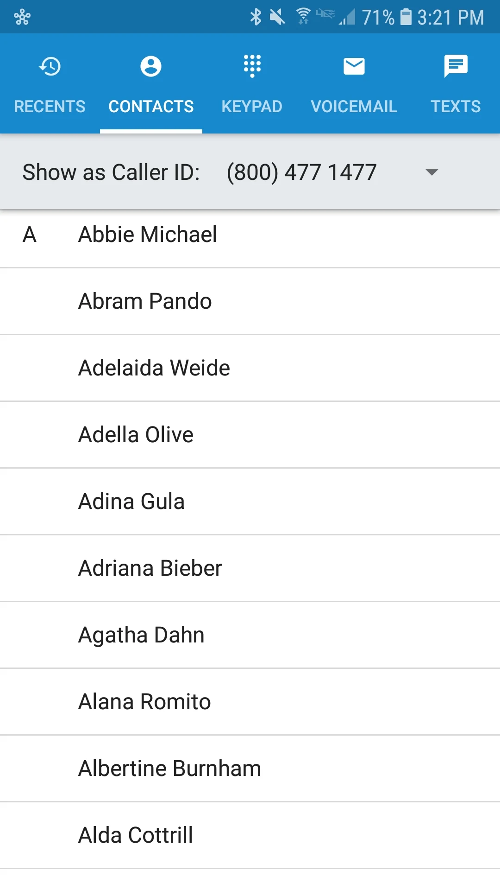Open the Keypad dial grid icon
The width and height of the screenshot is (500, 890).
click(x=252, y=66)
